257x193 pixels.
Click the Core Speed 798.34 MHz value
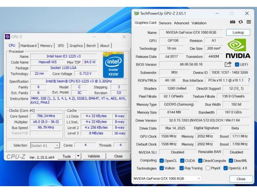46,116
